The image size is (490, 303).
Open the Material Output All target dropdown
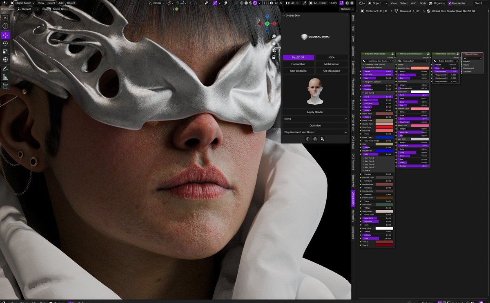tap(472, 58)
